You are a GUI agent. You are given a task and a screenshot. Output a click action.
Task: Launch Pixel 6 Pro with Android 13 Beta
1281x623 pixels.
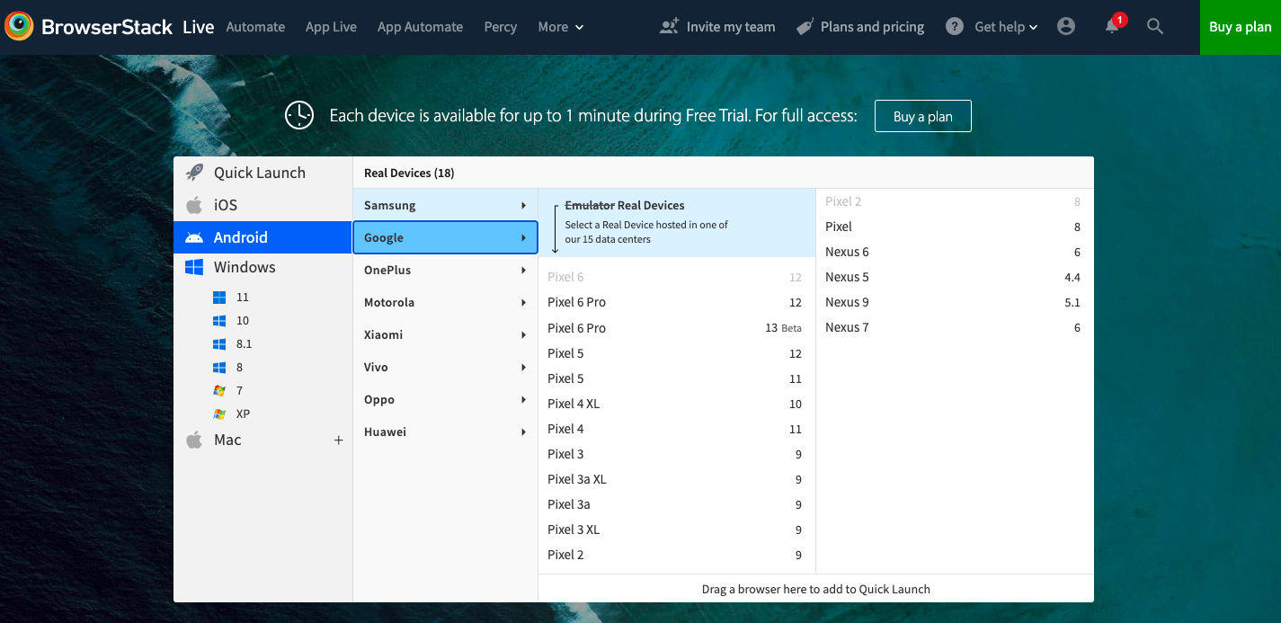674,328
